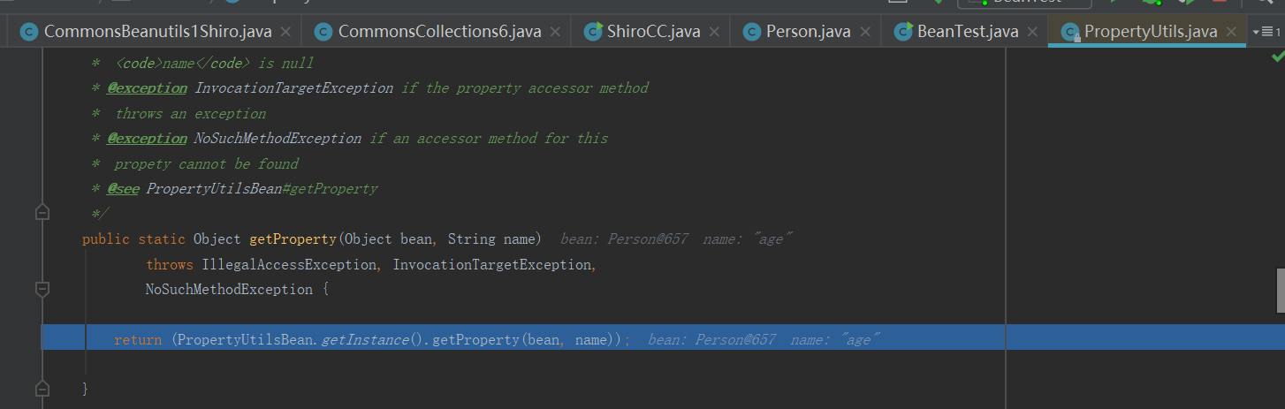Switch to the ShiroCC.java tab
The height and width of the screenshot is (409, 1285).
tap(653, 32)
